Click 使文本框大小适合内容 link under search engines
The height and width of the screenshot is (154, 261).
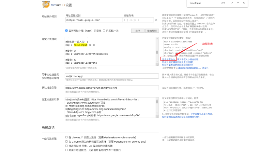tap(202, 114)
